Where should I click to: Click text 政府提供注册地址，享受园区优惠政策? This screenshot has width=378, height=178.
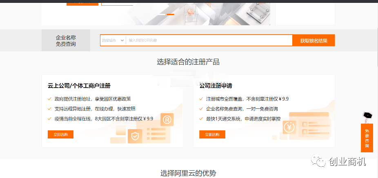pyautogui.click(x=93, y=99)
